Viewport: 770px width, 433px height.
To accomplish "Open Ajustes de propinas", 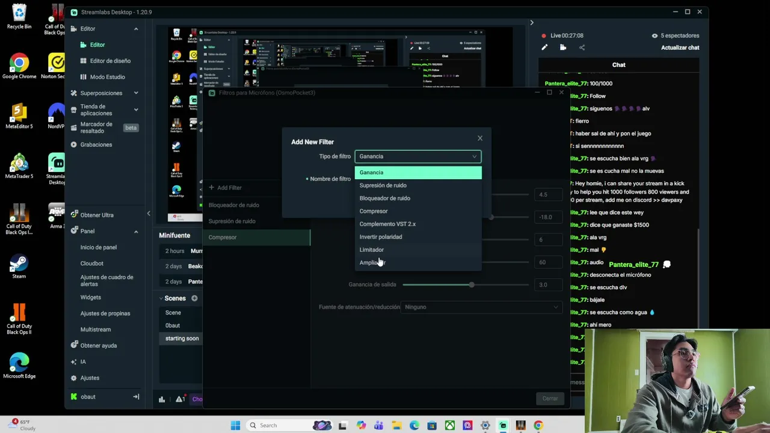I will tap(105, 313).
